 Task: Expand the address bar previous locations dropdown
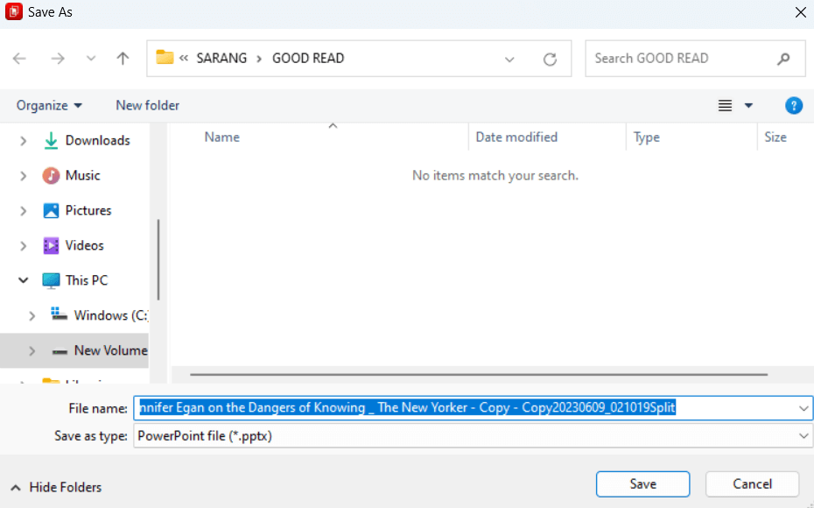pos(509,59)
